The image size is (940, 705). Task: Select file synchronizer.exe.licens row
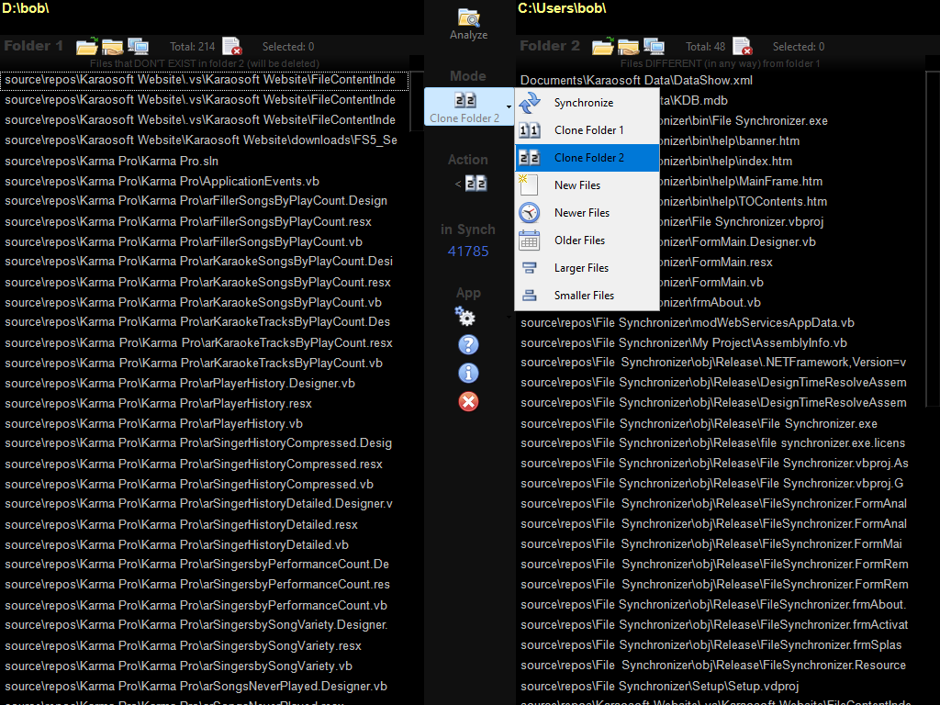coord(720,443)
